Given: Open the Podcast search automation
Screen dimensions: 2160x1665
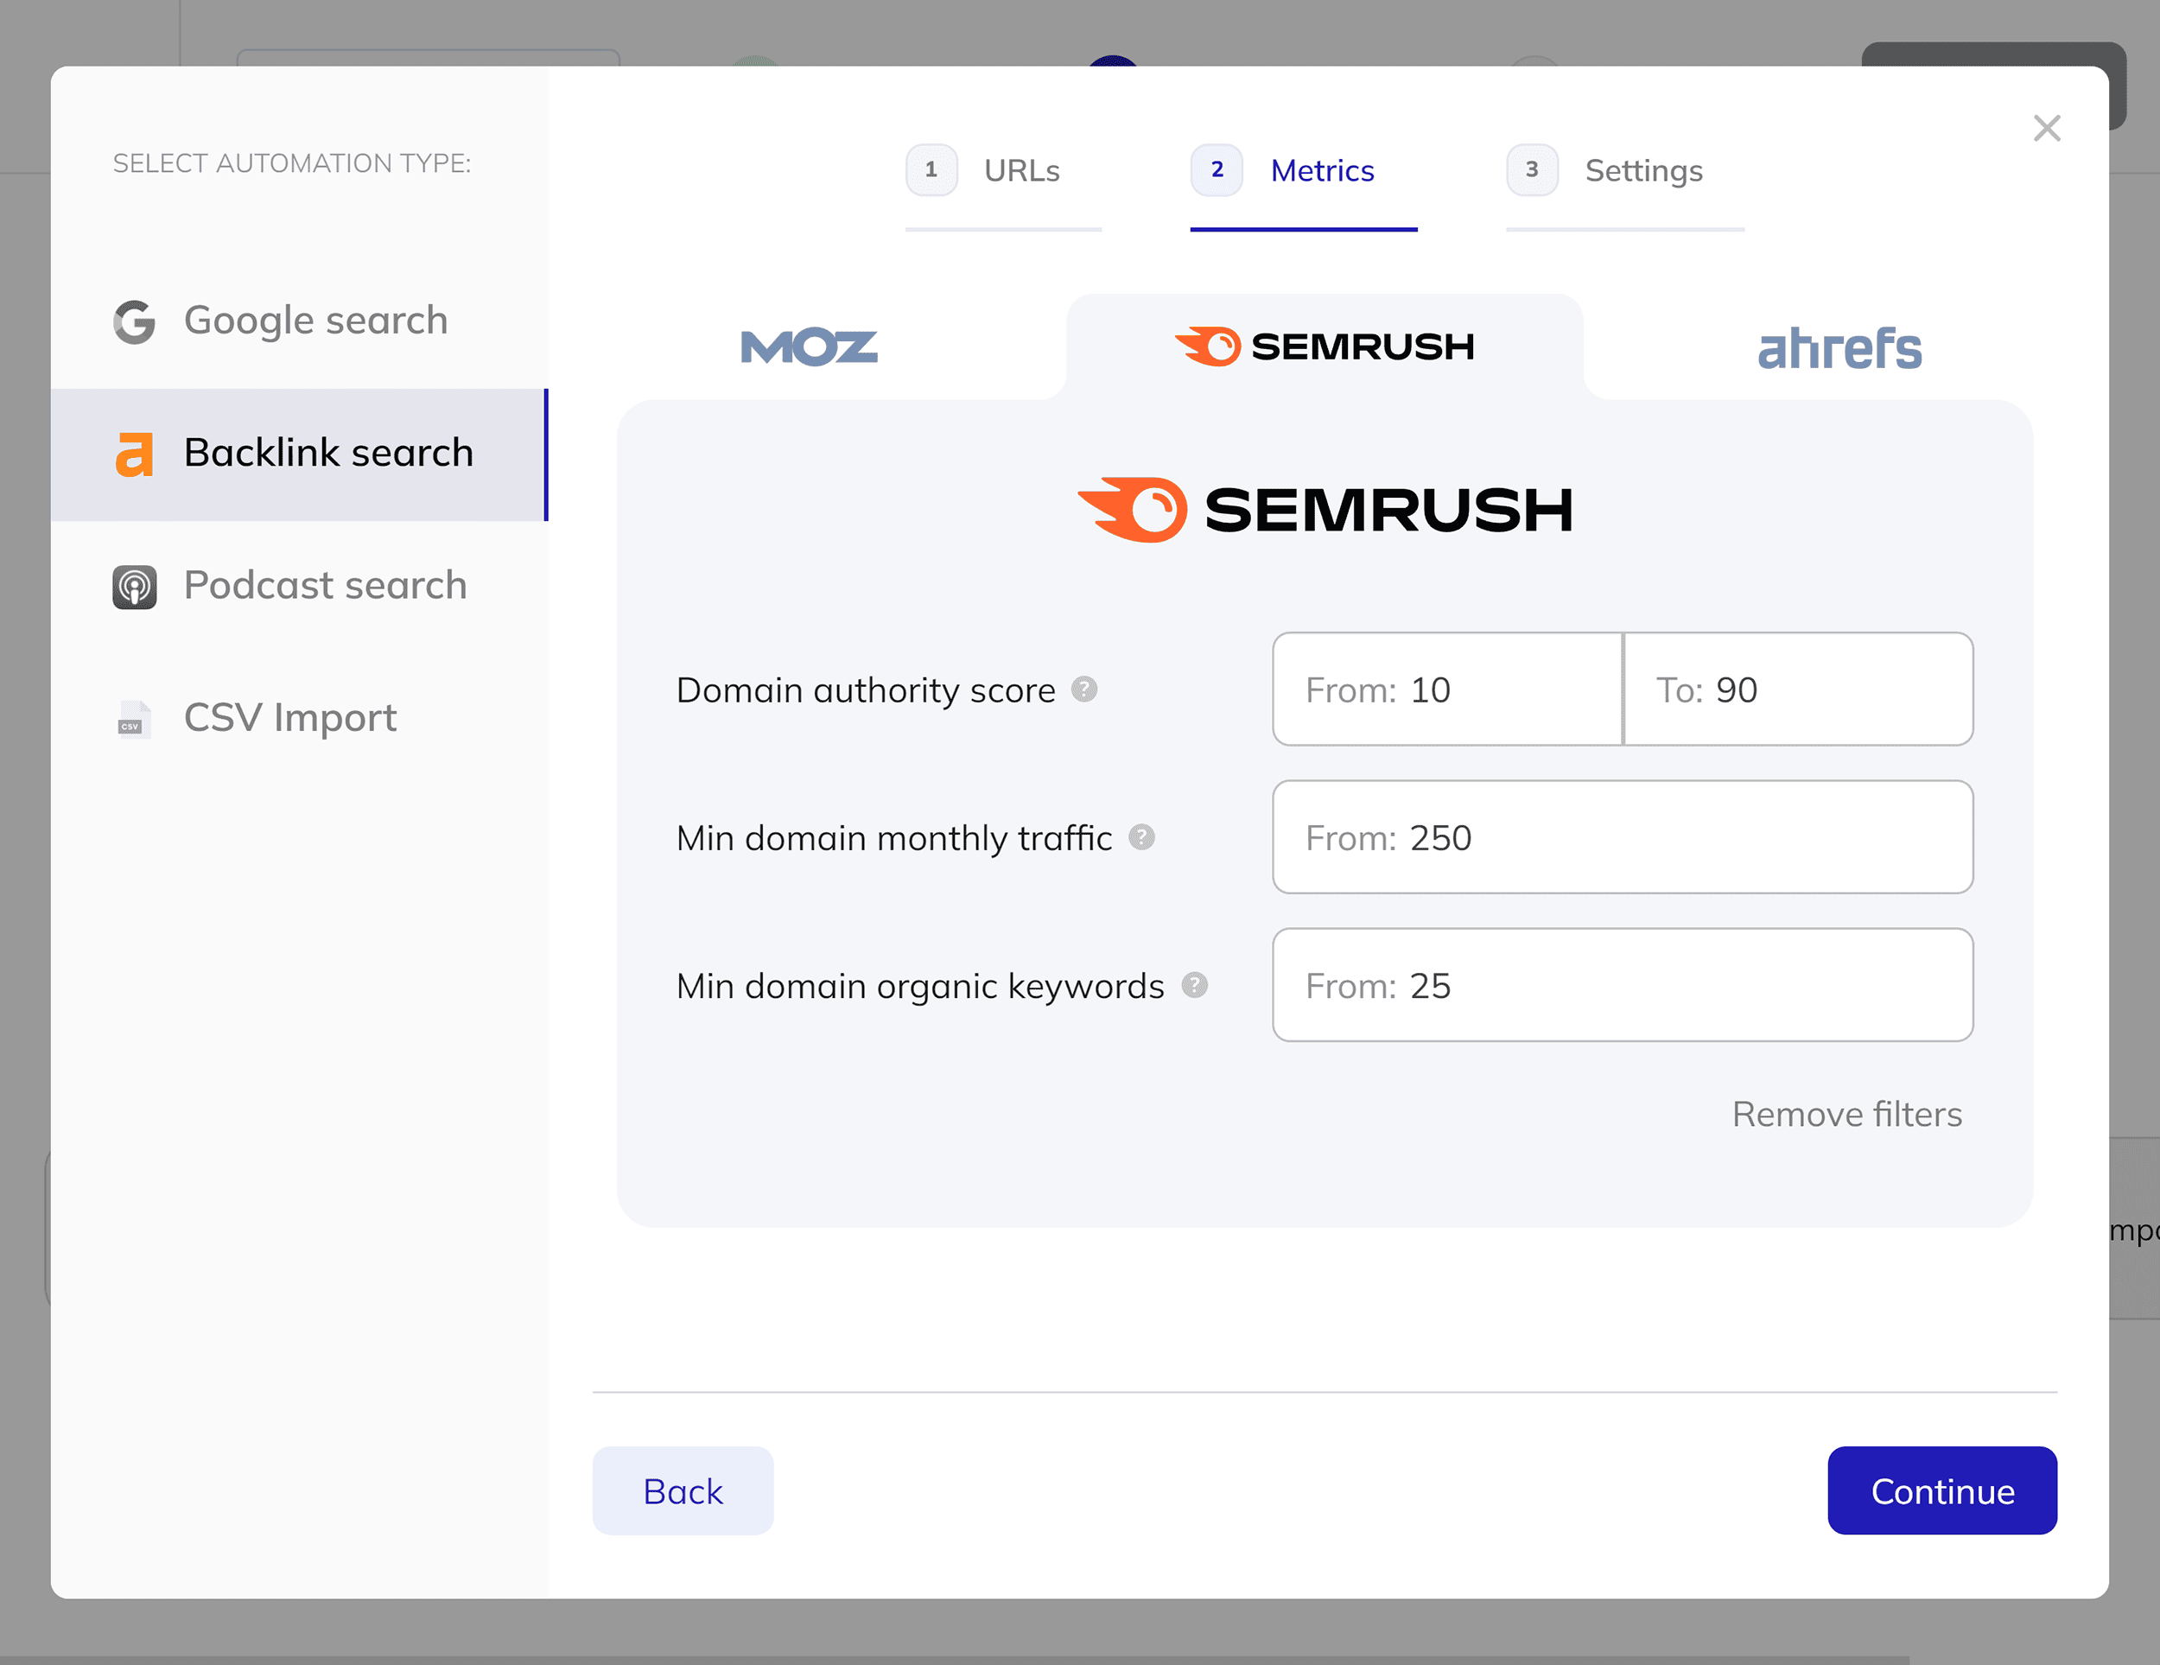Looking at the screenshot, I should pos(324,585).
